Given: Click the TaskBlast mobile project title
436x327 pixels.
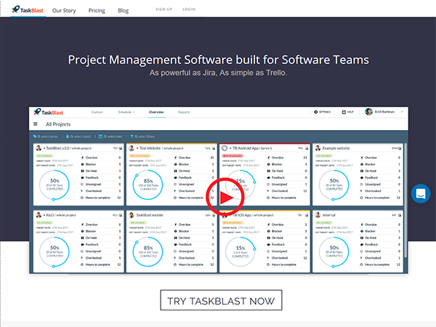Looking at the screenshot, I should (x=149, y=215).
